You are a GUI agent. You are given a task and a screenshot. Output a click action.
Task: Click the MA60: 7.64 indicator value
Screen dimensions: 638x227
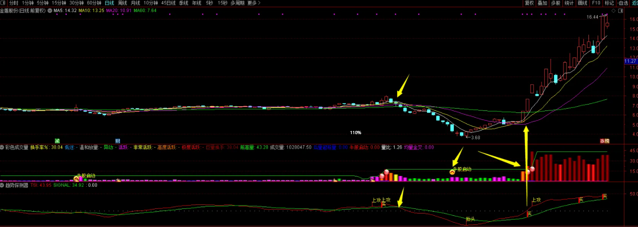145,10
